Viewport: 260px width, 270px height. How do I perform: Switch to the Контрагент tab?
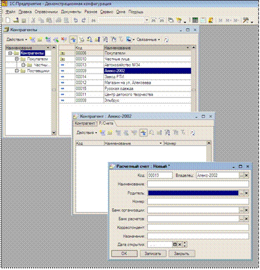pos(85,123)
